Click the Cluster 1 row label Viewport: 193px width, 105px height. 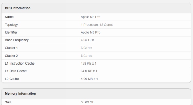[12, 48]
